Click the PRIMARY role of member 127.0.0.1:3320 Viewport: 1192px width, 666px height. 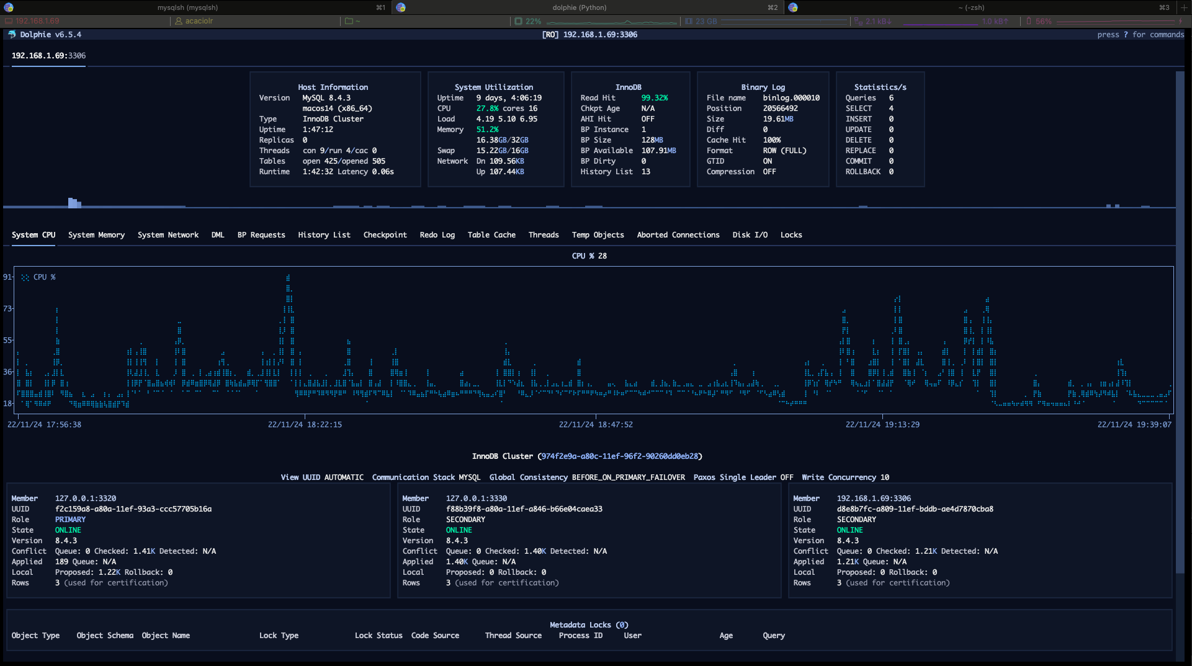click(x=70, y=520)
